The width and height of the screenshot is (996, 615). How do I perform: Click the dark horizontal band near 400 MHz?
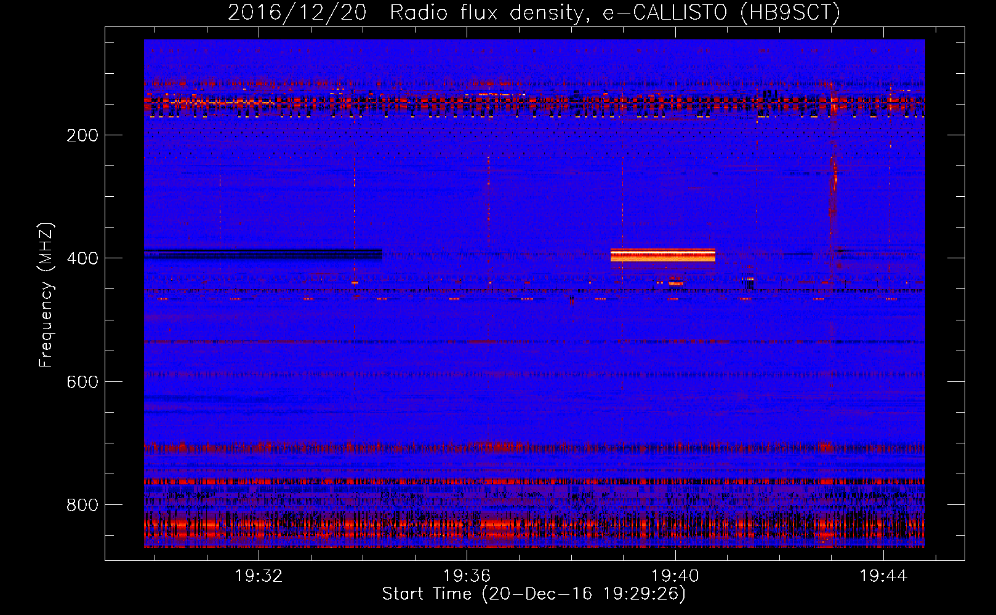coord(263,254)
